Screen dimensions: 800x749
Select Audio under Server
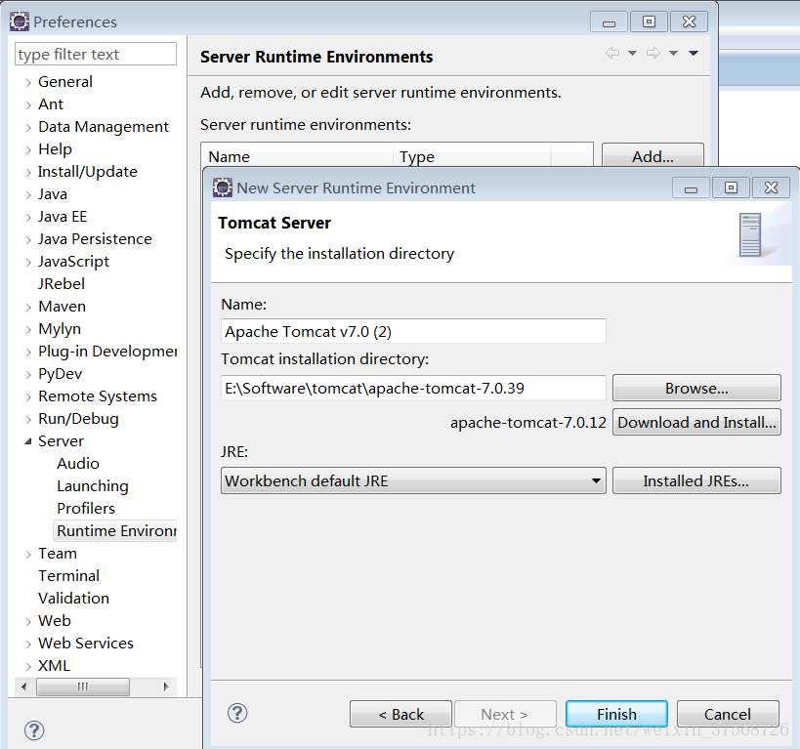tap(78, 463)
